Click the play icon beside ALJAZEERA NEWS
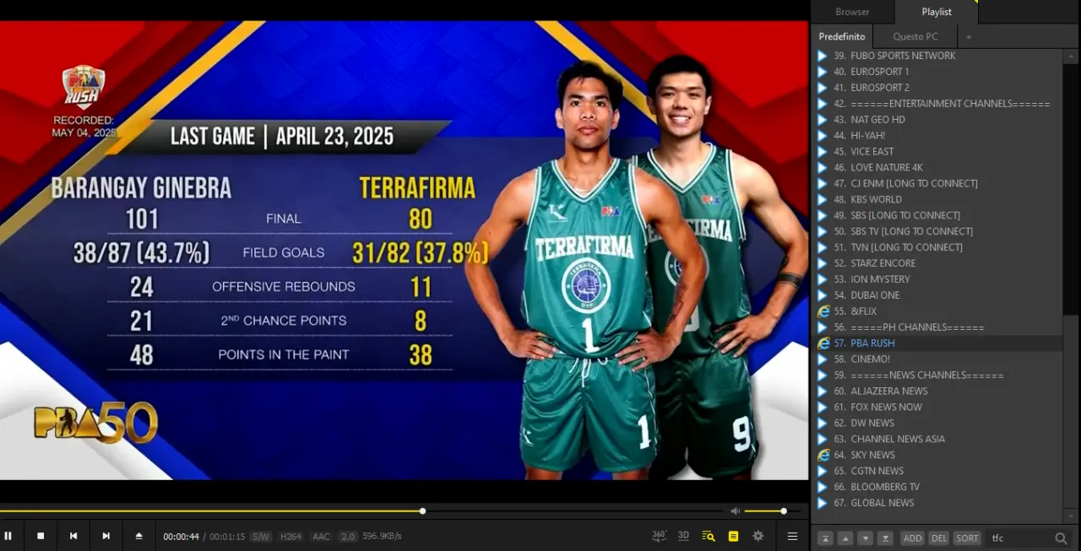The image size is (1081, 551). click(x=823, y=391)
